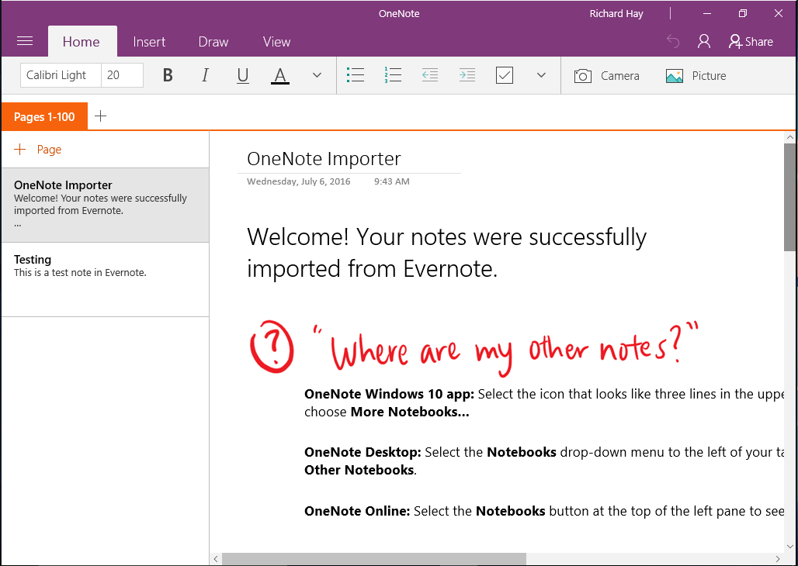Insert a bulleted list

coord(356,75)
